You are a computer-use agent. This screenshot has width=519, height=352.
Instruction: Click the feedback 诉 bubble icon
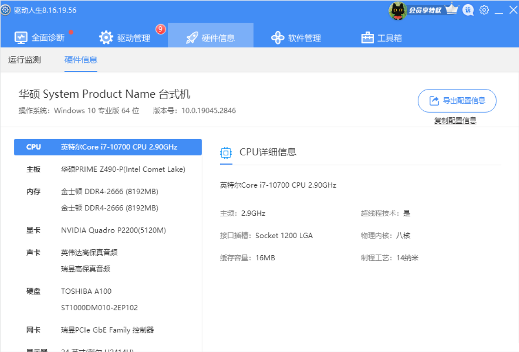coord(468,10)
